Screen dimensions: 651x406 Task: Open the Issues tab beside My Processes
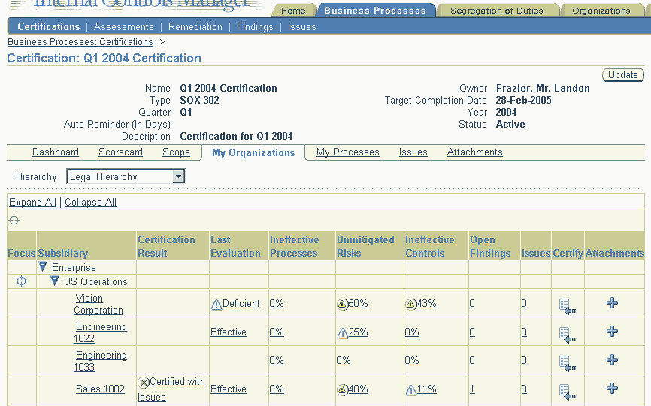413,152
